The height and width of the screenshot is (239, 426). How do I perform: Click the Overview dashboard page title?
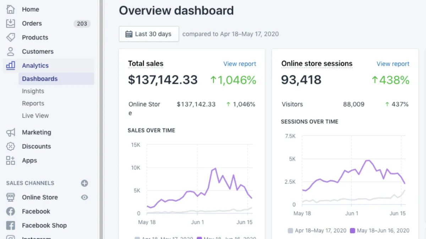(176, 10)
